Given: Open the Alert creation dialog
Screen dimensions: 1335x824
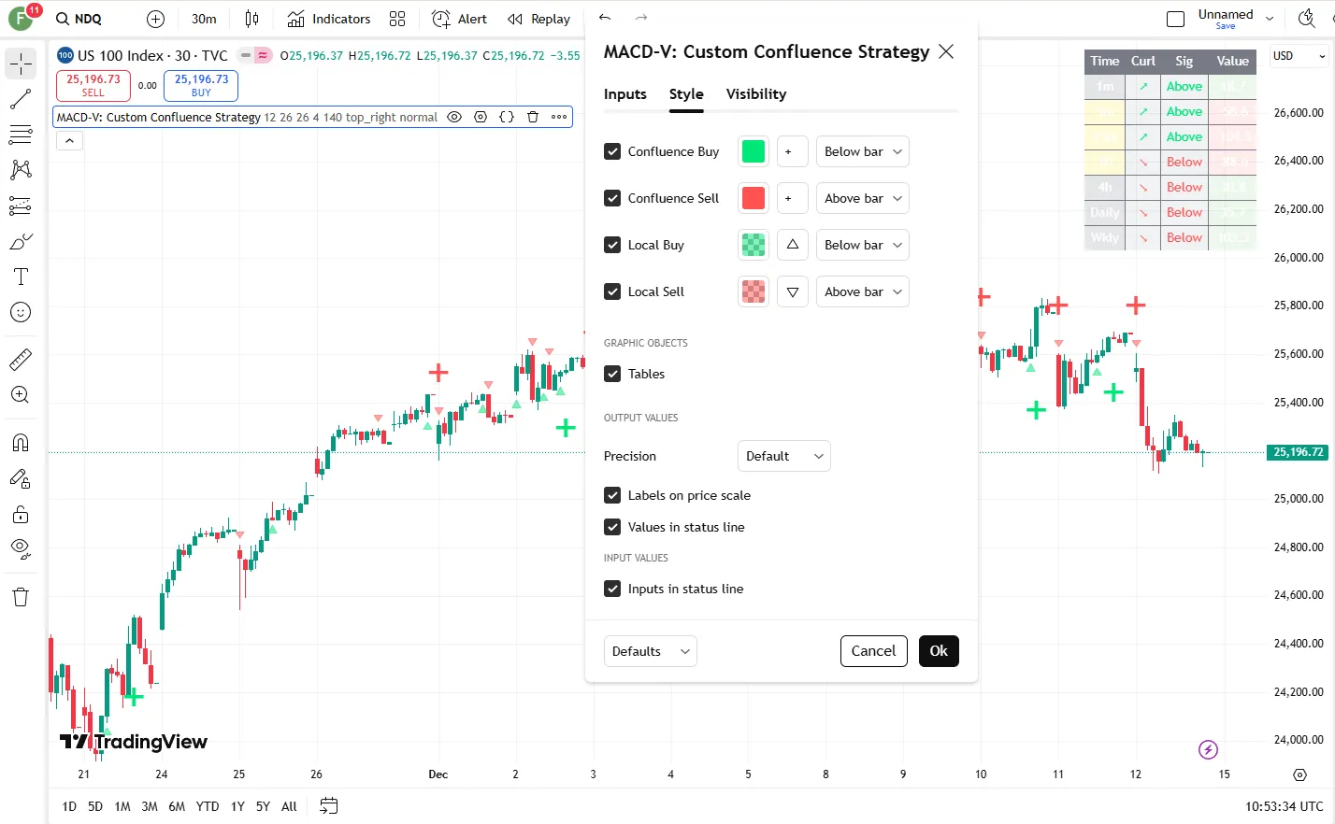Looking at the screenshot, I should [x=459, y=19].
